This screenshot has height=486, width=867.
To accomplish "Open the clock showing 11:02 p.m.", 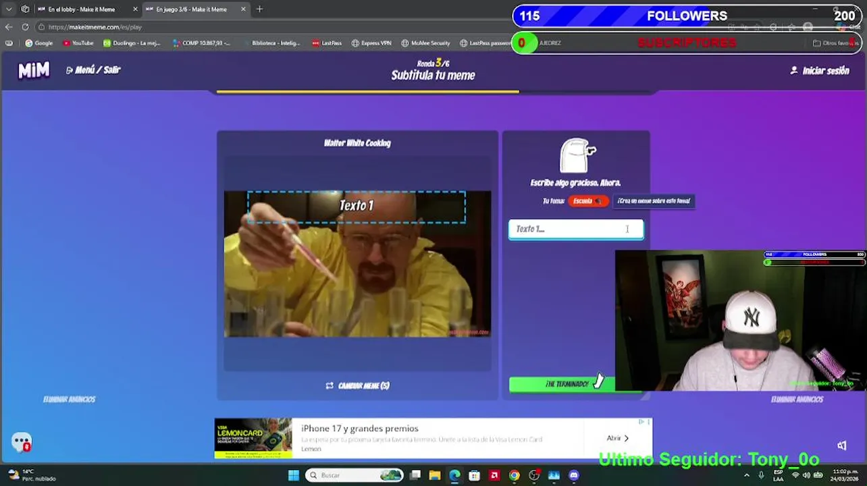I will pyautogui.click(x=844, y=475).
